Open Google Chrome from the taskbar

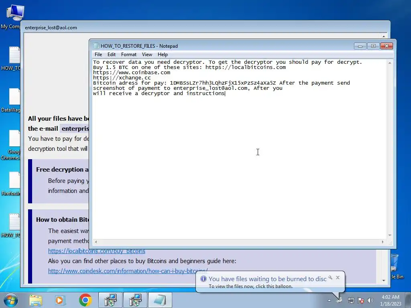tap(85, 300)
